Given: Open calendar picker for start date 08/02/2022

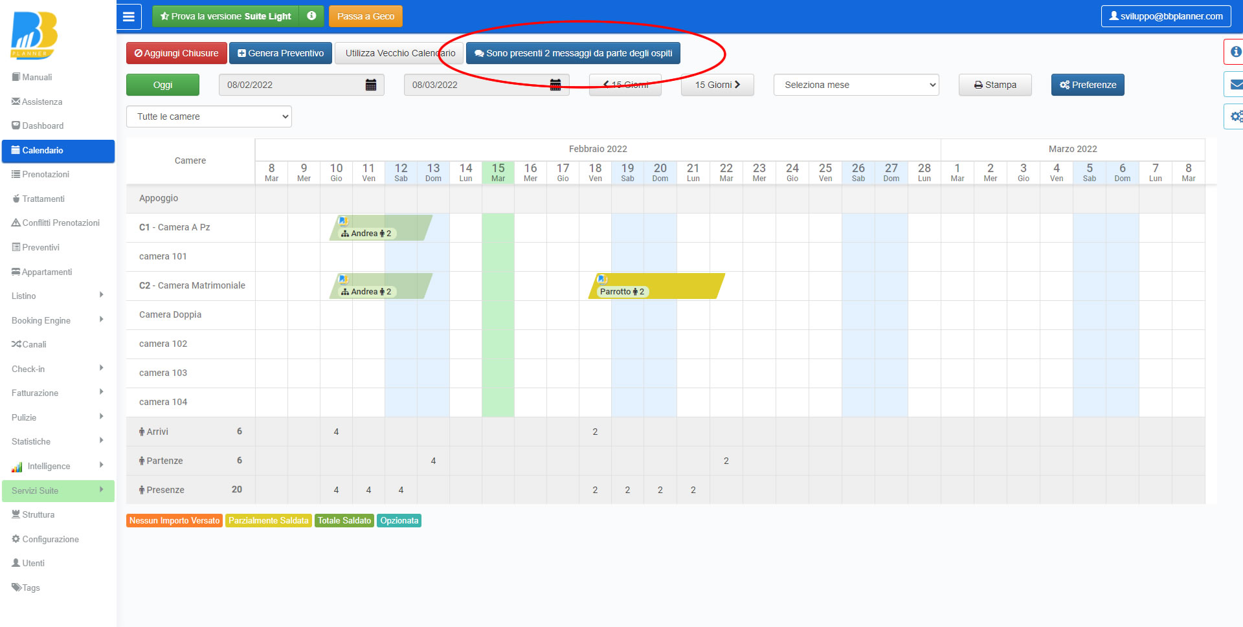Looking at the screenshot, I should 371,85.
